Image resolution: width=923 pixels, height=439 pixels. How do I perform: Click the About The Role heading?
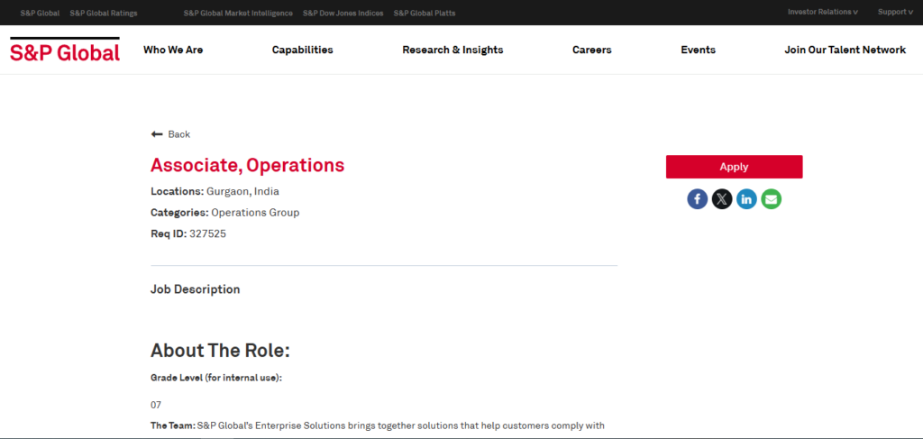(221, 351)
